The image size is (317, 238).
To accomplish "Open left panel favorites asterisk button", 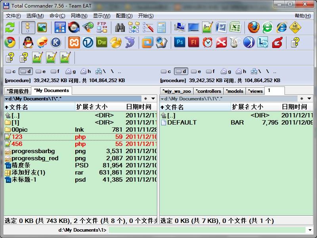I will click(145, 99).
